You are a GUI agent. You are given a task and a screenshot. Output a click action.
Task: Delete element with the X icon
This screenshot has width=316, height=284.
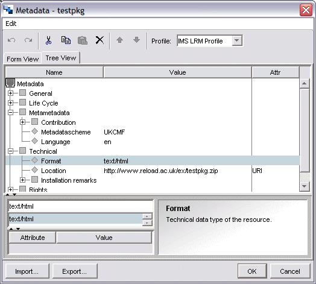[100, 40]
